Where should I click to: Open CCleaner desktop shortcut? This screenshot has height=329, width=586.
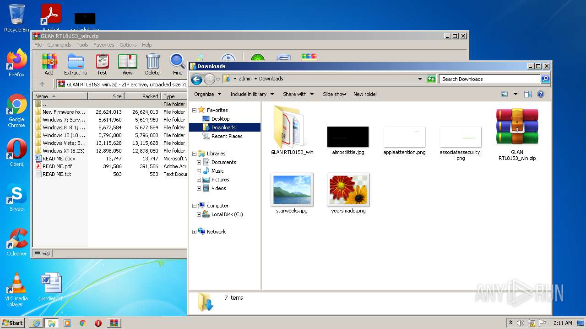click(x=16, y=242)
